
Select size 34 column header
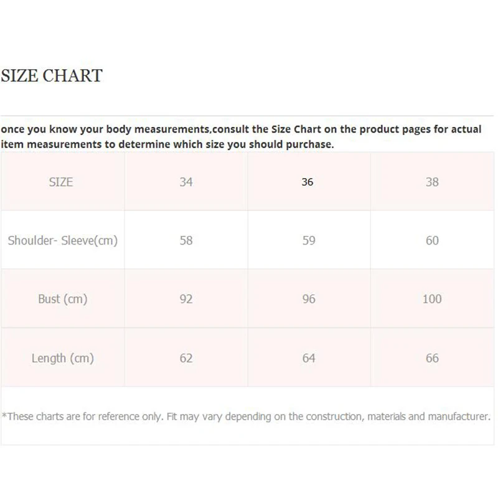coord(186,182)
